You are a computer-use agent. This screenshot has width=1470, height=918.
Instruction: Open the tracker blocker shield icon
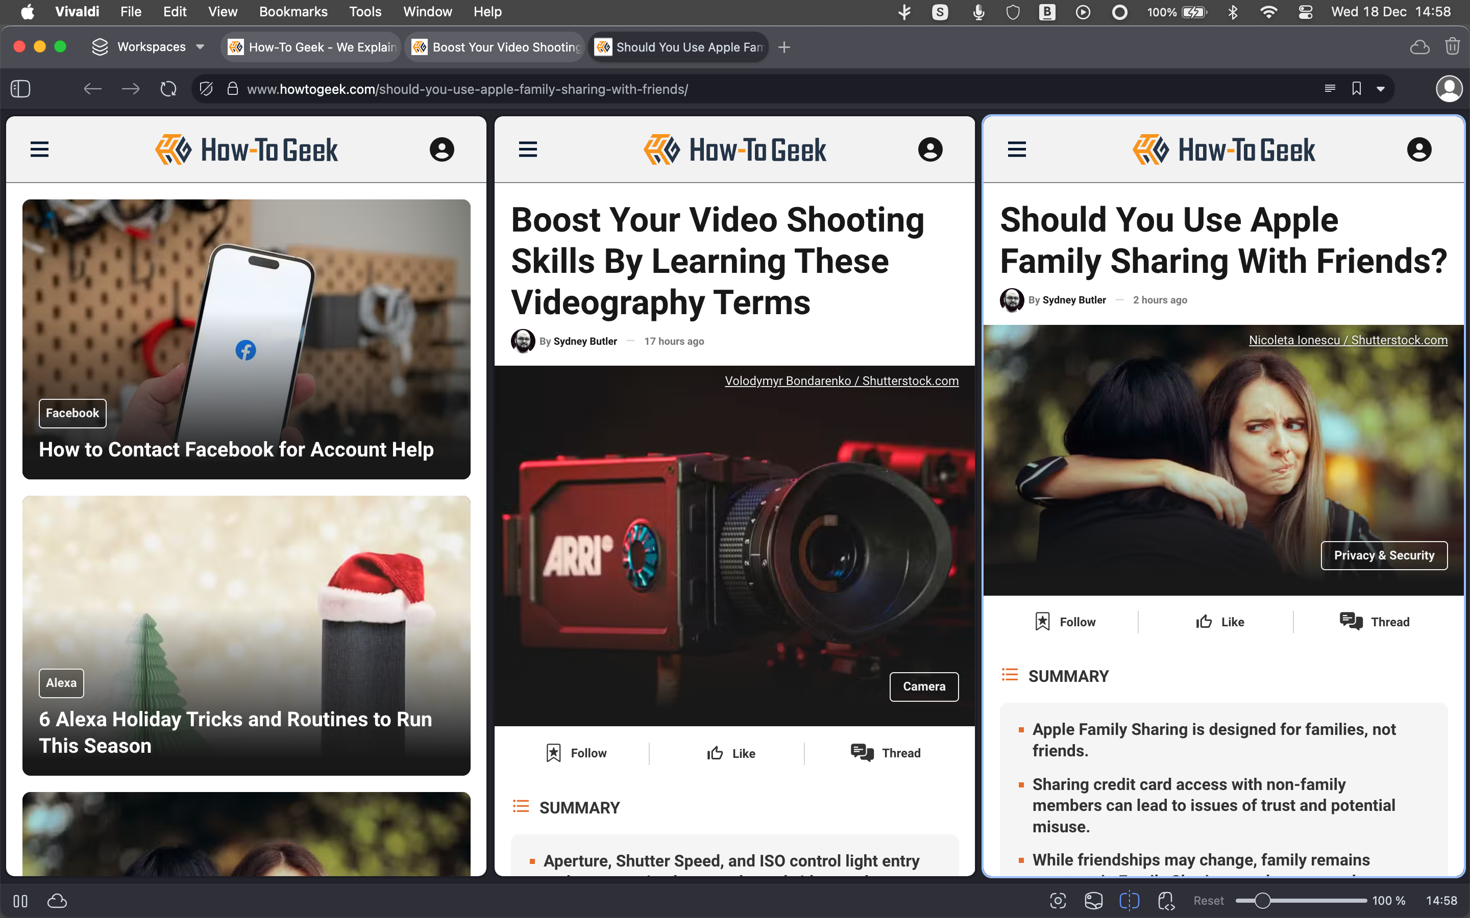206,89
